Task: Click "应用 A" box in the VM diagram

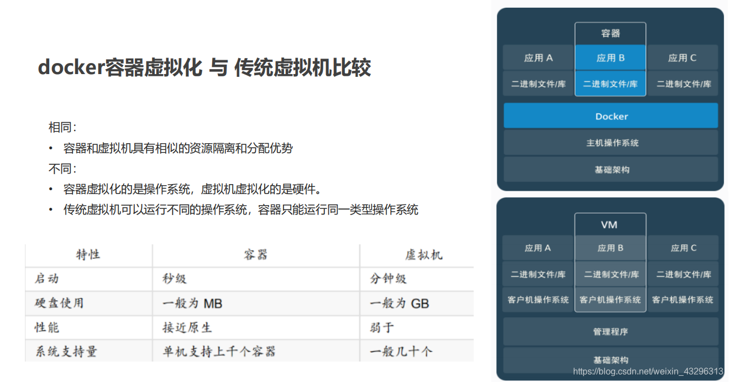Action: pos(538,248)
